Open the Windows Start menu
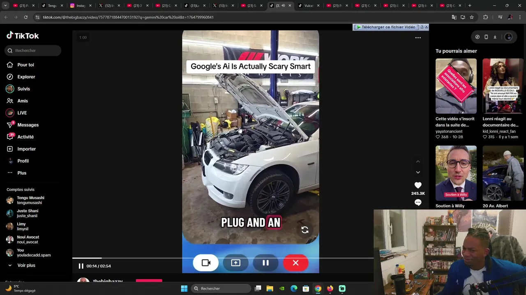The height and width of the screenshot is (295, 526). click(x=184, y=288)
